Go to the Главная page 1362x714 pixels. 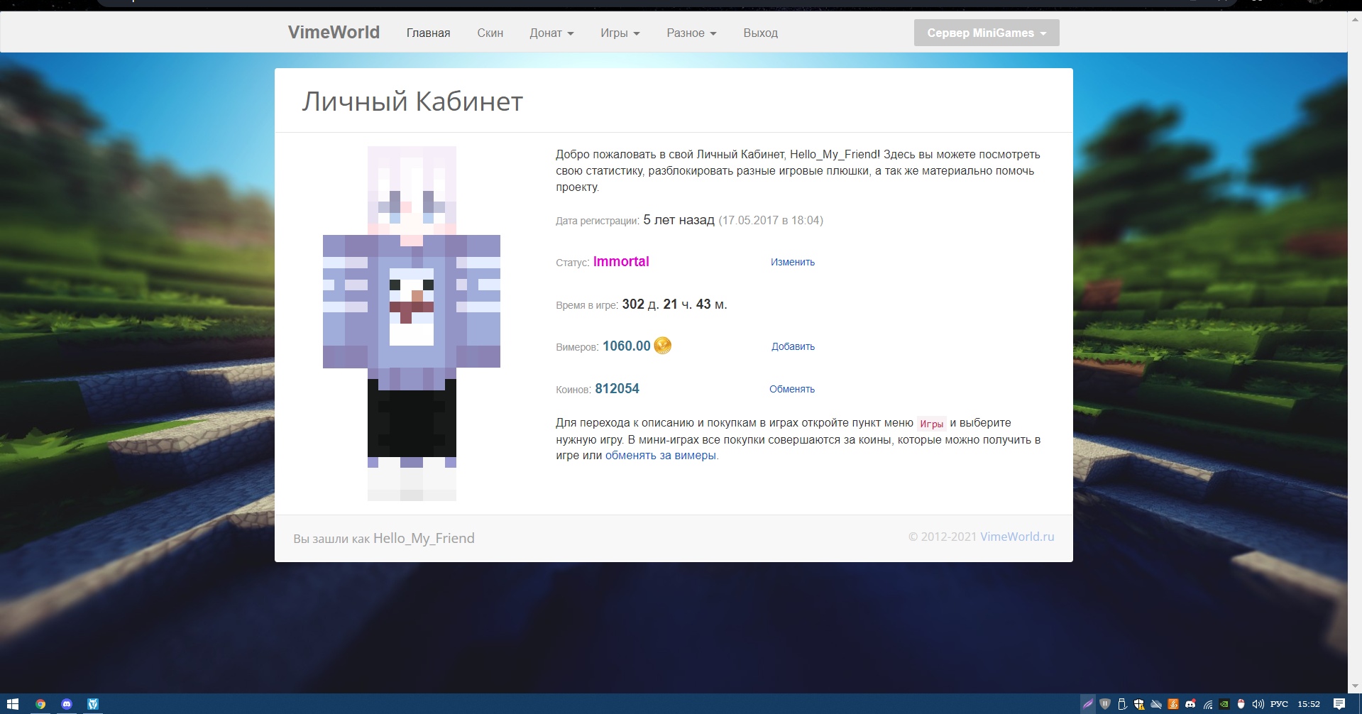428,33
